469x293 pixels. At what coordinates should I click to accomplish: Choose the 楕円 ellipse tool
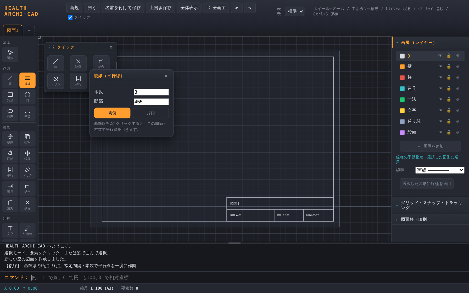[x=10, y=113]
